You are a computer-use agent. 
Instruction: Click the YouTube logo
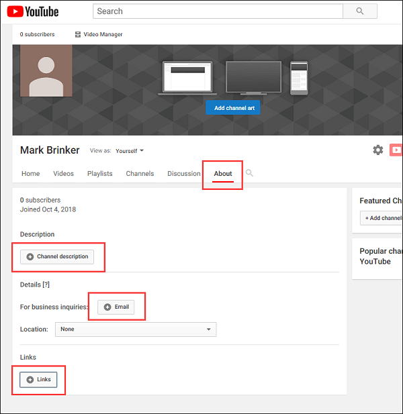33,11
